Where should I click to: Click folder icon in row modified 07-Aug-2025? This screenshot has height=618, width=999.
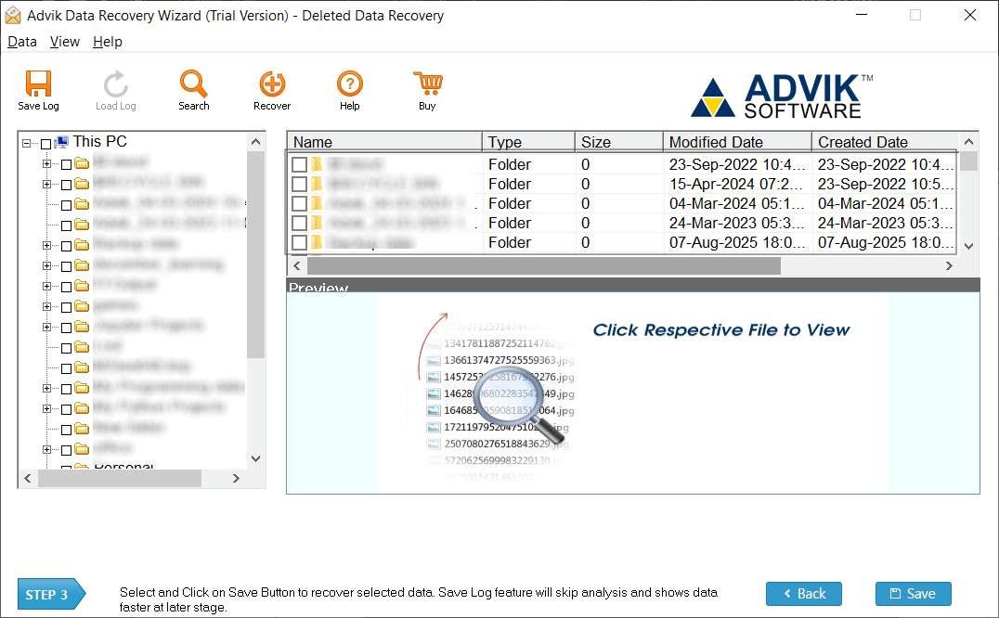point(317,242)
